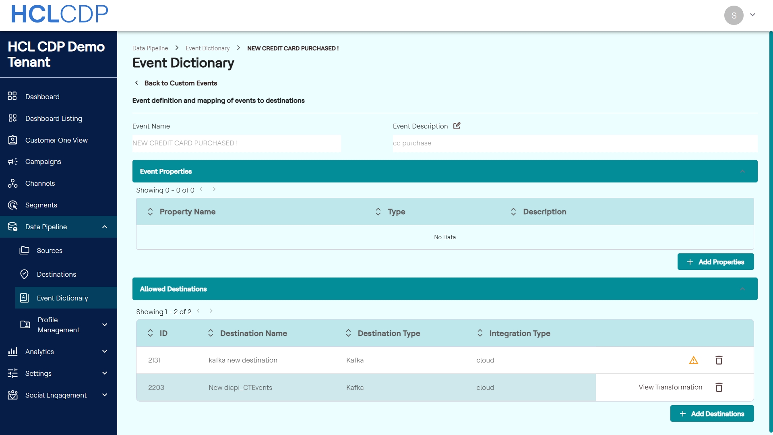The image size is (773, 435).
Task: Click the user avatar S icon
Action: click(x=734, y=15)
